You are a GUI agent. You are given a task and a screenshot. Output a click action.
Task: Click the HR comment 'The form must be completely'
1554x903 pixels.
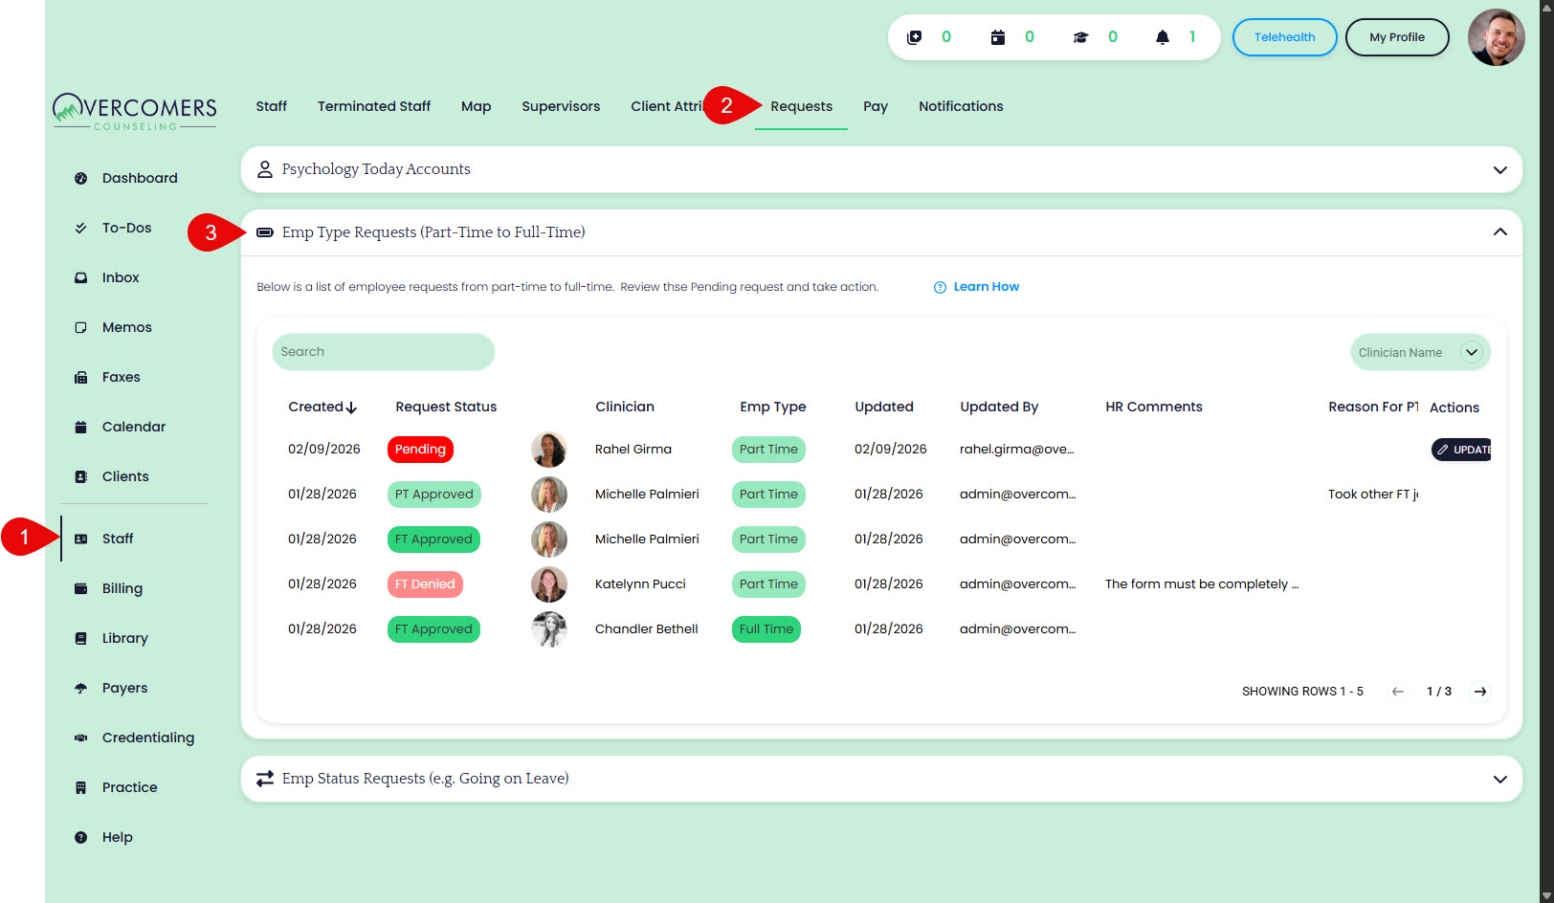tap(1202, 584)
